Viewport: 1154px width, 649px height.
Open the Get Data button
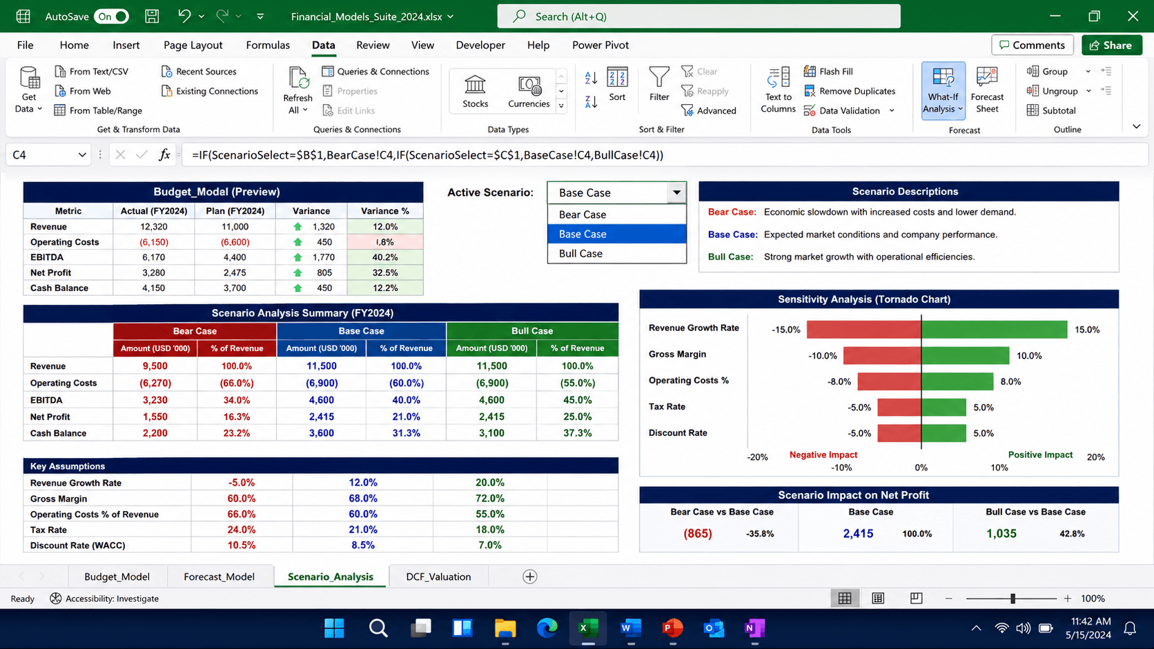29,90
